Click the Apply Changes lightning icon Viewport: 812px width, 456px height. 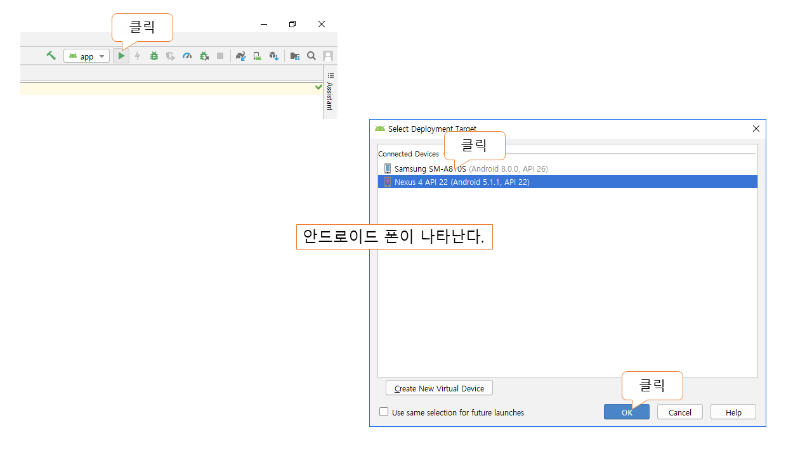coord(137,56)
